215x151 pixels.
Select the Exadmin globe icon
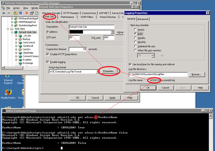(20, 60)
